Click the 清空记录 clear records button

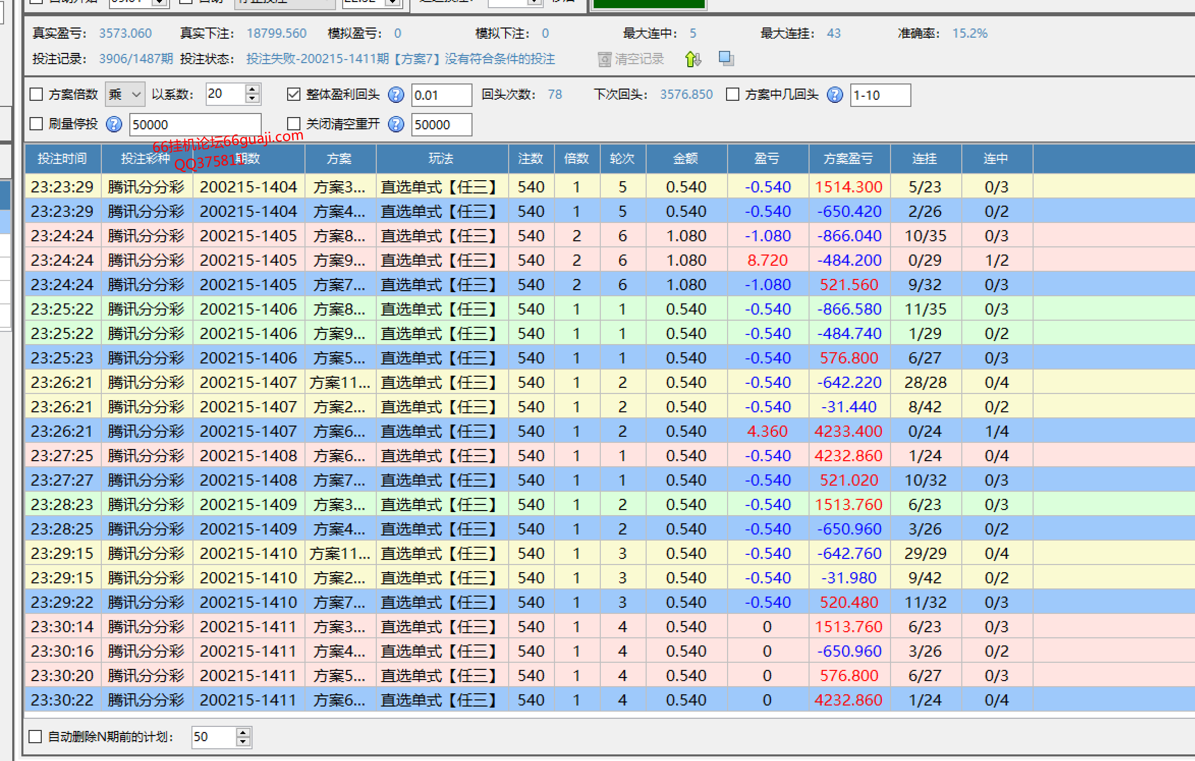coord(631,59)
